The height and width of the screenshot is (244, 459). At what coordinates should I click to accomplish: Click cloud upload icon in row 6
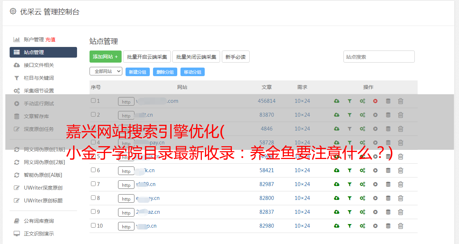(337, 170)
